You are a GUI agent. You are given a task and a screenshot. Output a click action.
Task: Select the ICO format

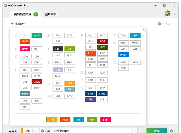[x=58, y=70]
